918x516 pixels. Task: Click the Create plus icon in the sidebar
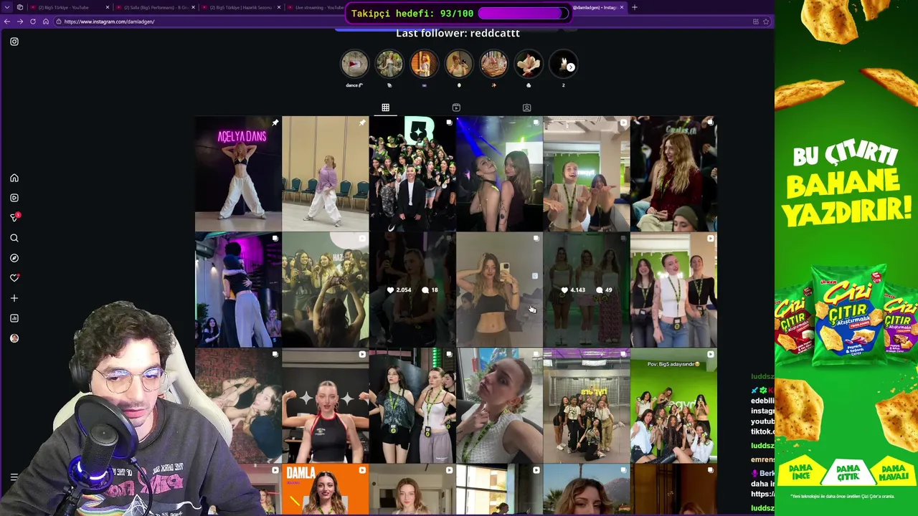pos(14,298)
